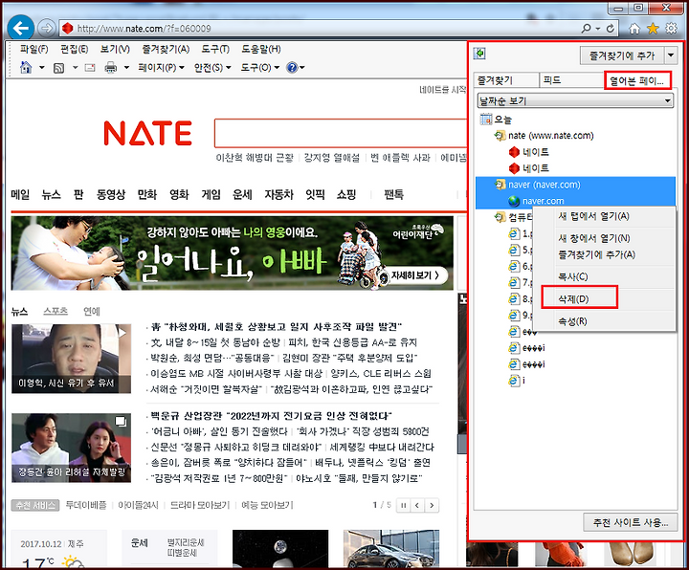
Task: Open the dropdown arrow beside the Home icon
Action: click(x=42, y=68)
